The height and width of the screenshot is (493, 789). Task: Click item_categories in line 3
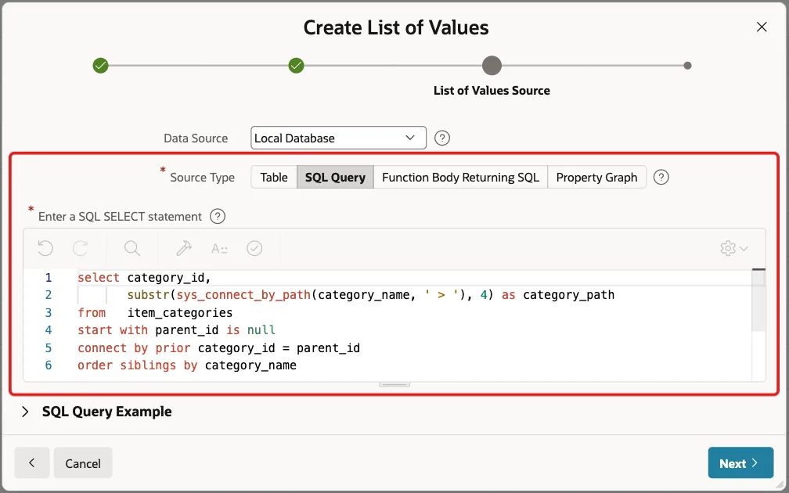pos(180,313)
